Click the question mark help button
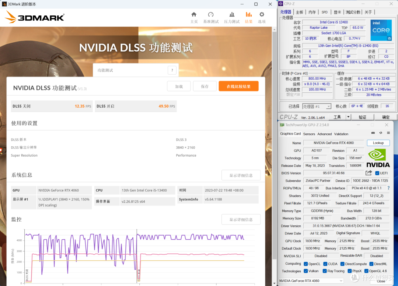This screenshot has height=286, width=398. 172,70
